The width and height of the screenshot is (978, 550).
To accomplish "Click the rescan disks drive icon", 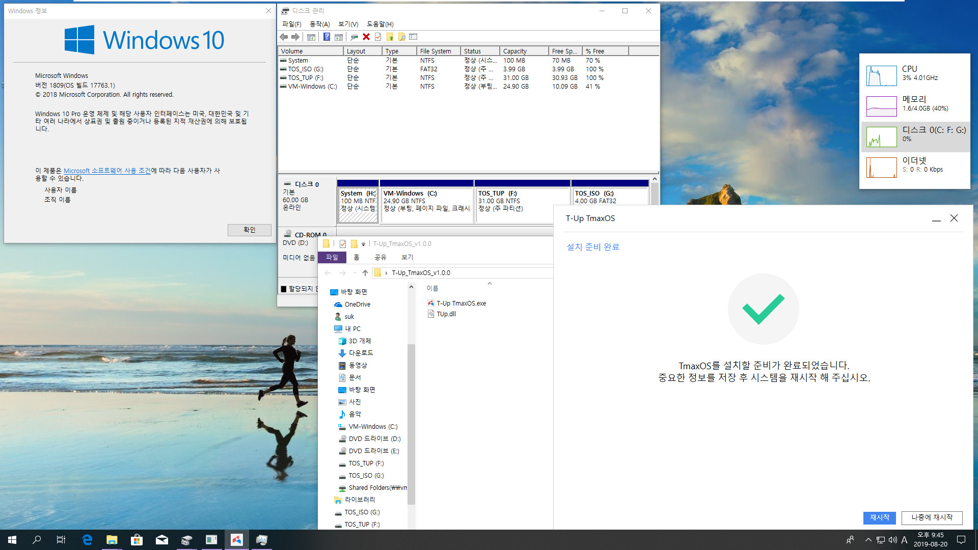I will pyautogui.click(x=354, y=37).
